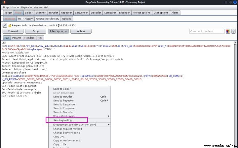Choose Sending to Bing menu entry
This screenshot has width=238, height=148.
coord(80,120)
